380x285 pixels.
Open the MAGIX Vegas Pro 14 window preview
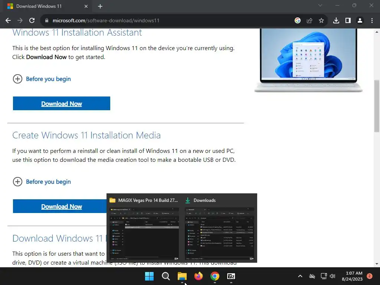[x=144, y=228]
